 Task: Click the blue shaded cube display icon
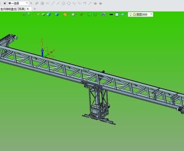[x=49, y=14]
